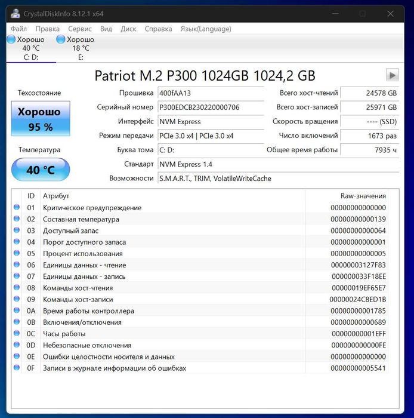
Task: Click the CrystalDiskInfo app icon in title bar
Action: coord(16,14)
